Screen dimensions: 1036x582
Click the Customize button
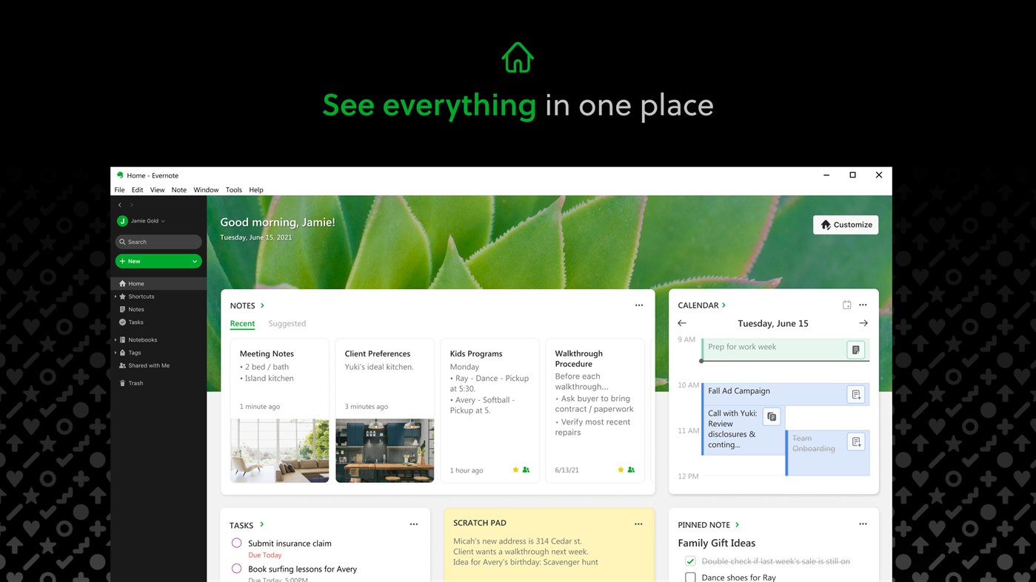click(x=845, y=224)
